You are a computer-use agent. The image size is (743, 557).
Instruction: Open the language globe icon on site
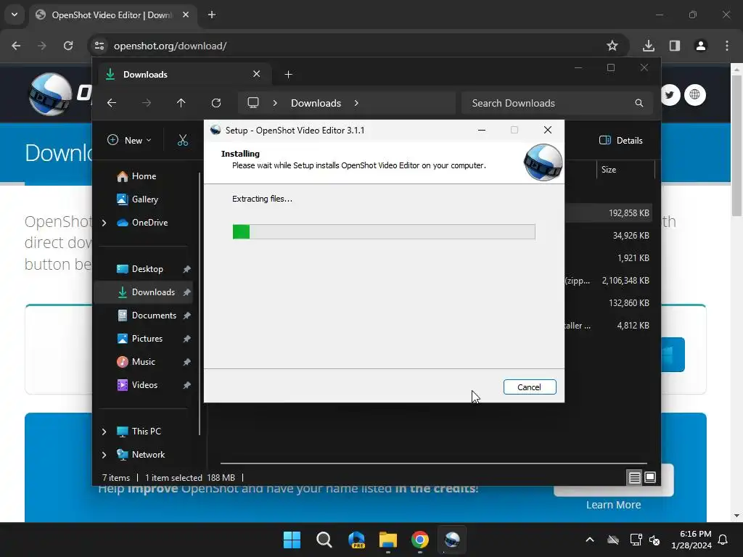point(694,95)
